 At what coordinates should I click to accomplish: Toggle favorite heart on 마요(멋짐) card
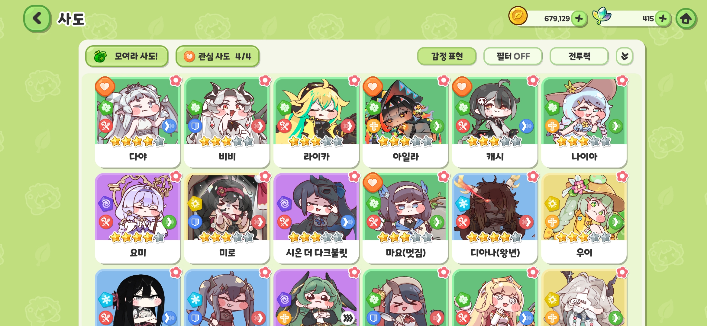click(373, 183)
